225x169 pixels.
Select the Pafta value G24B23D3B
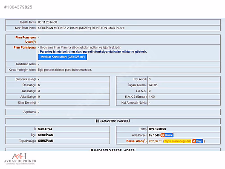point(157,129)
